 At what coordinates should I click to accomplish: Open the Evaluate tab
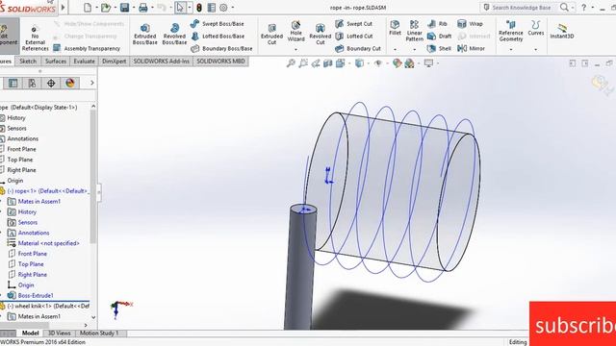[x=84, y=62]
